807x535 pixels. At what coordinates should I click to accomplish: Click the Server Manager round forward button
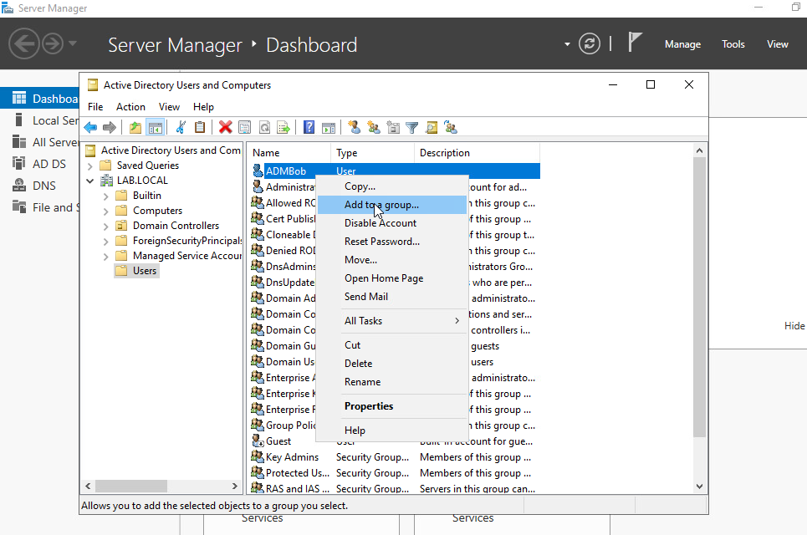point(53,43)
